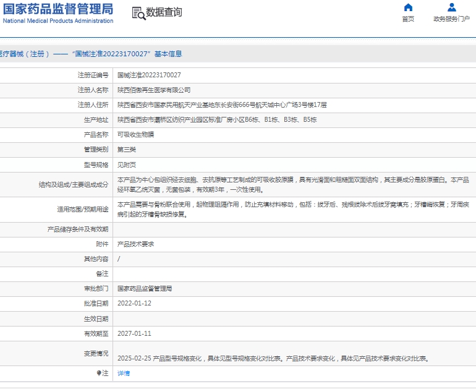Click the 其他内容 label

pos(96,259)
